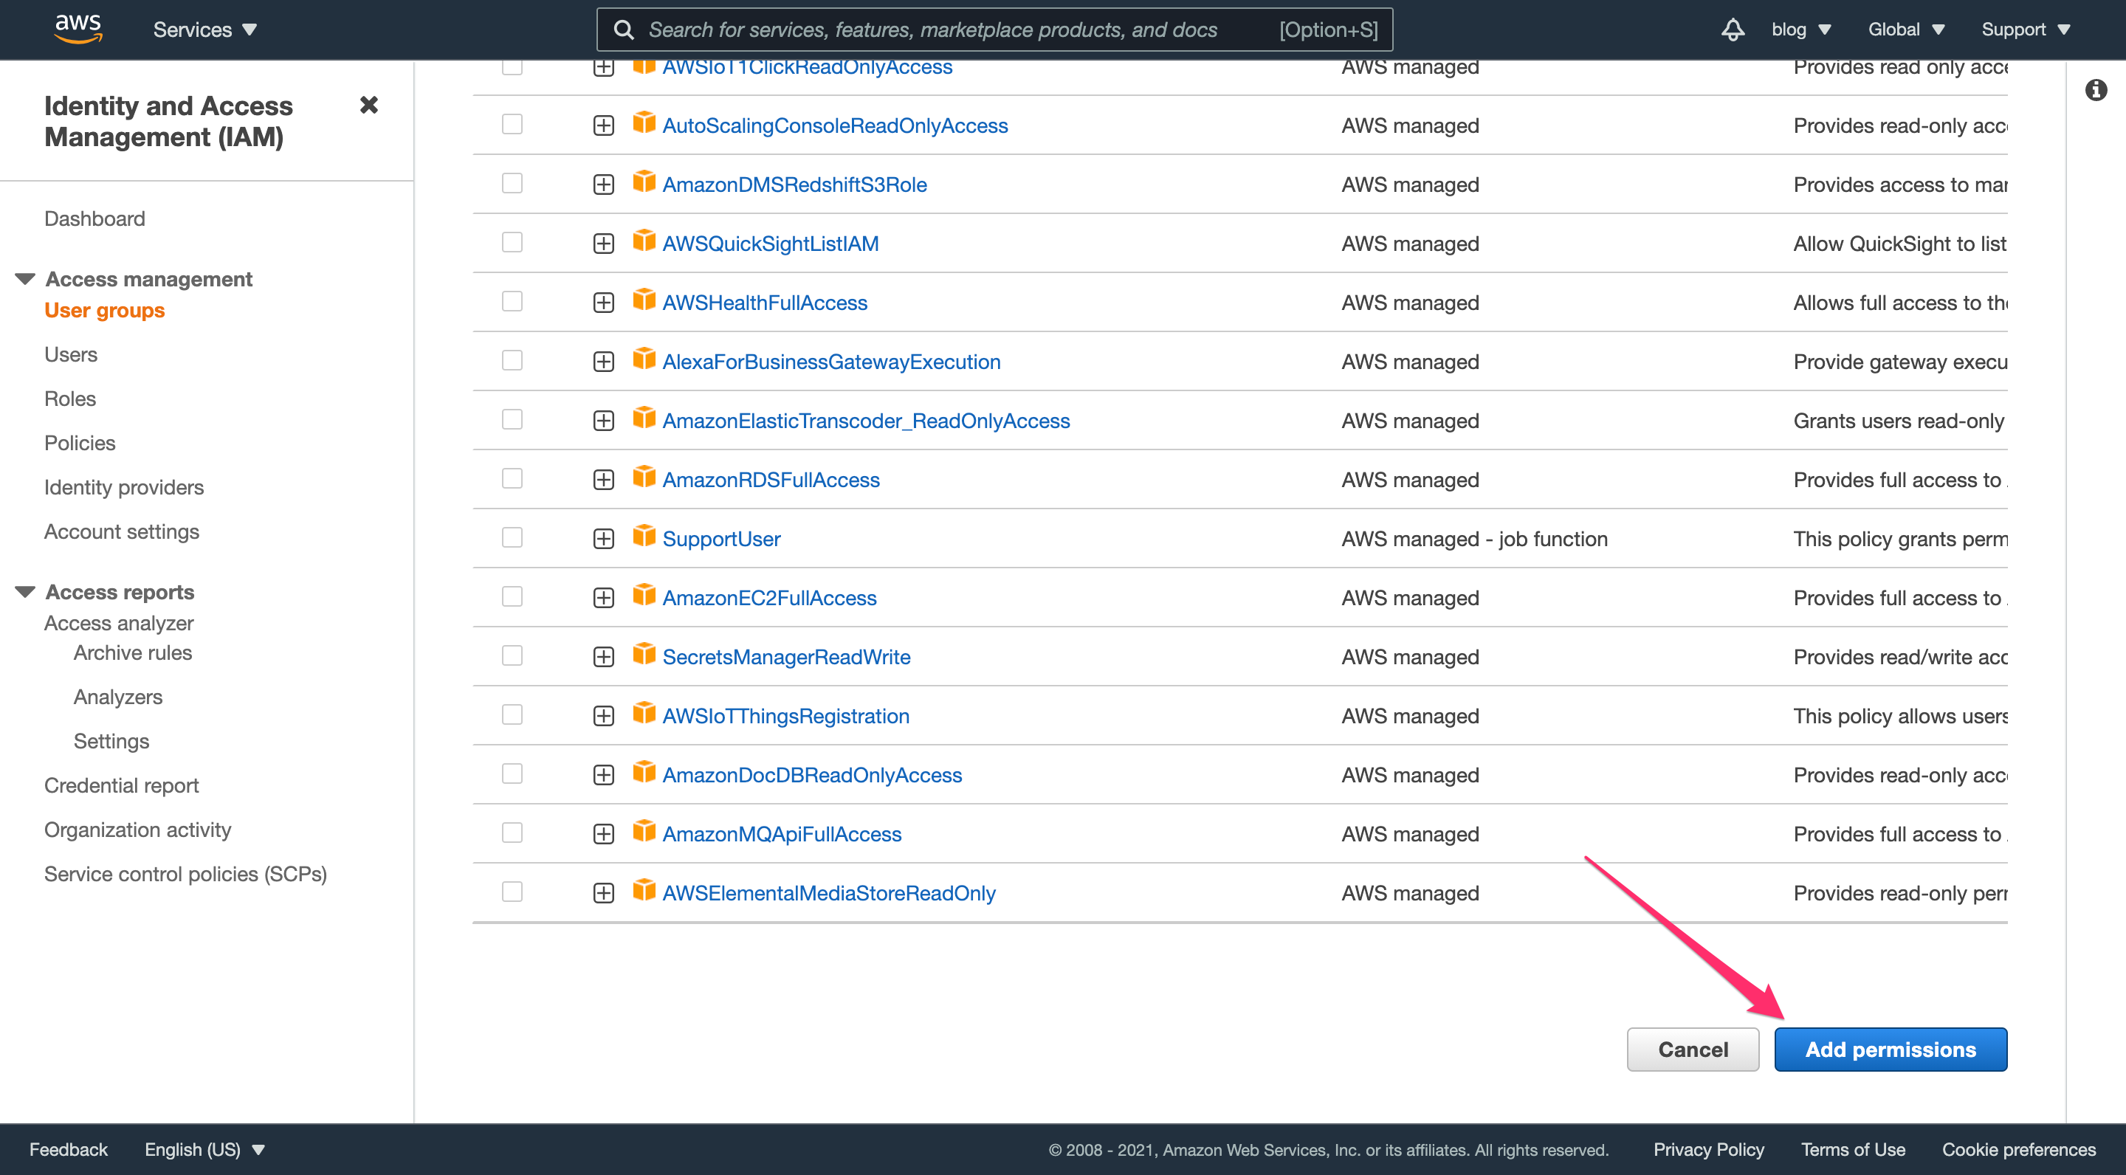This screenshot has width=2126, height=1175.
Task: Open the Services dropdown menu
Action: pos(204,30)
